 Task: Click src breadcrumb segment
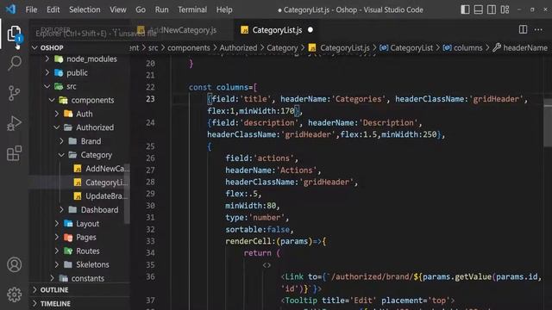point(154,48)
